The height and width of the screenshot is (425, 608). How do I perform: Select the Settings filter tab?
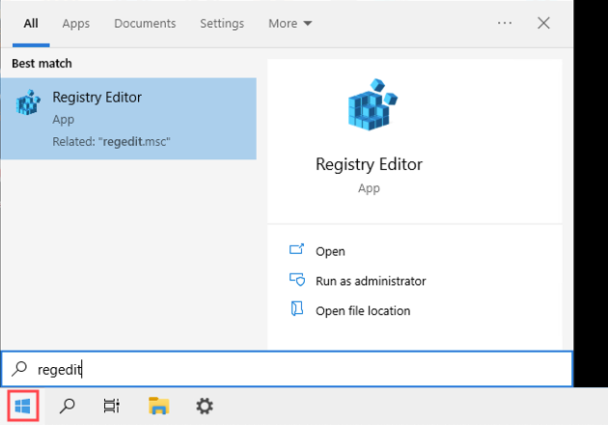click(222, 23)
